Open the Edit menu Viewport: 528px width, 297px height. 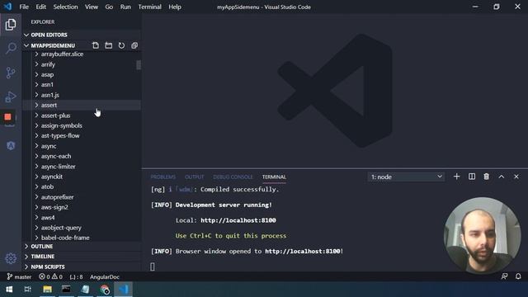(x=40, y=7)
